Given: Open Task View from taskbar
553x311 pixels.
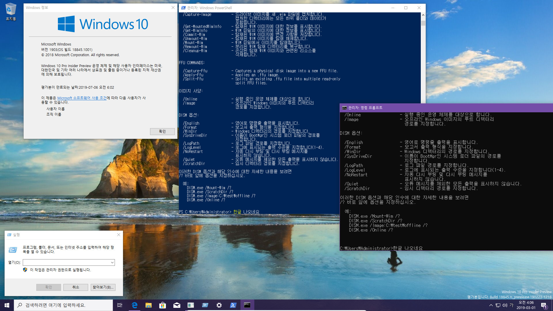Looking at the screenshot, I should (x=120, y=305).
